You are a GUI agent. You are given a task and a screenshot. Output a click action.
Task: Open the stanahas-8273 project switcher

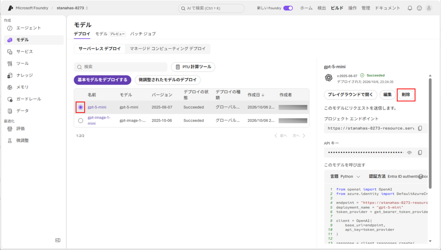(72, 8)
